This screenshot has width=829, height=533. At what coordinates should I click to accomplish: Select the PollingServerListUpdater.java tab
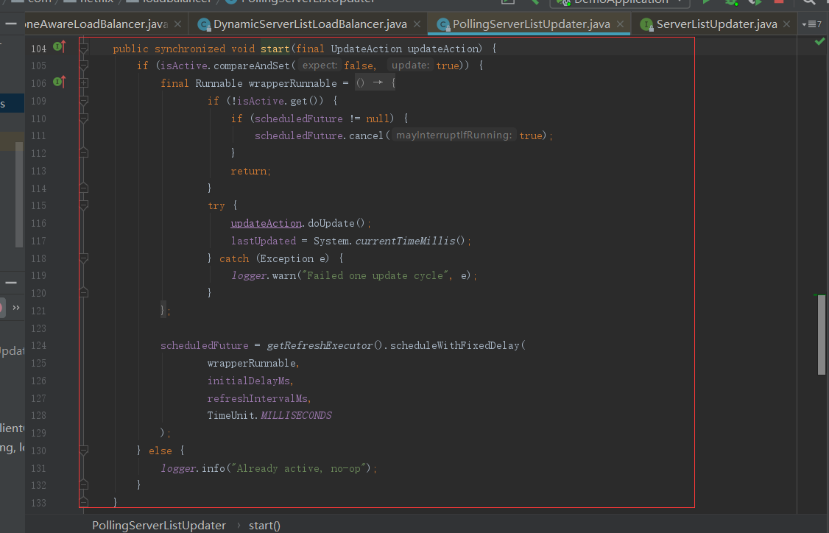(x=531, y=24)
